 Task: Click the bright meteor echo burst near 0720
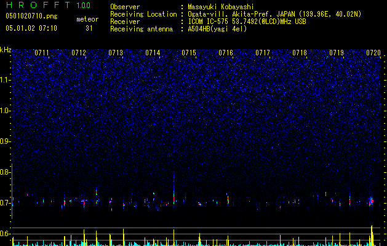pyautogui.click(x=372, y=201)
